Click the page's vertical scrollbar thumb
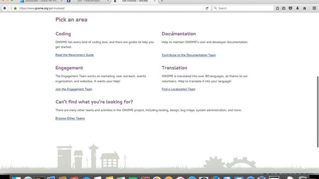Viewport: 319px width, 179px height. (x=318, y=111)
